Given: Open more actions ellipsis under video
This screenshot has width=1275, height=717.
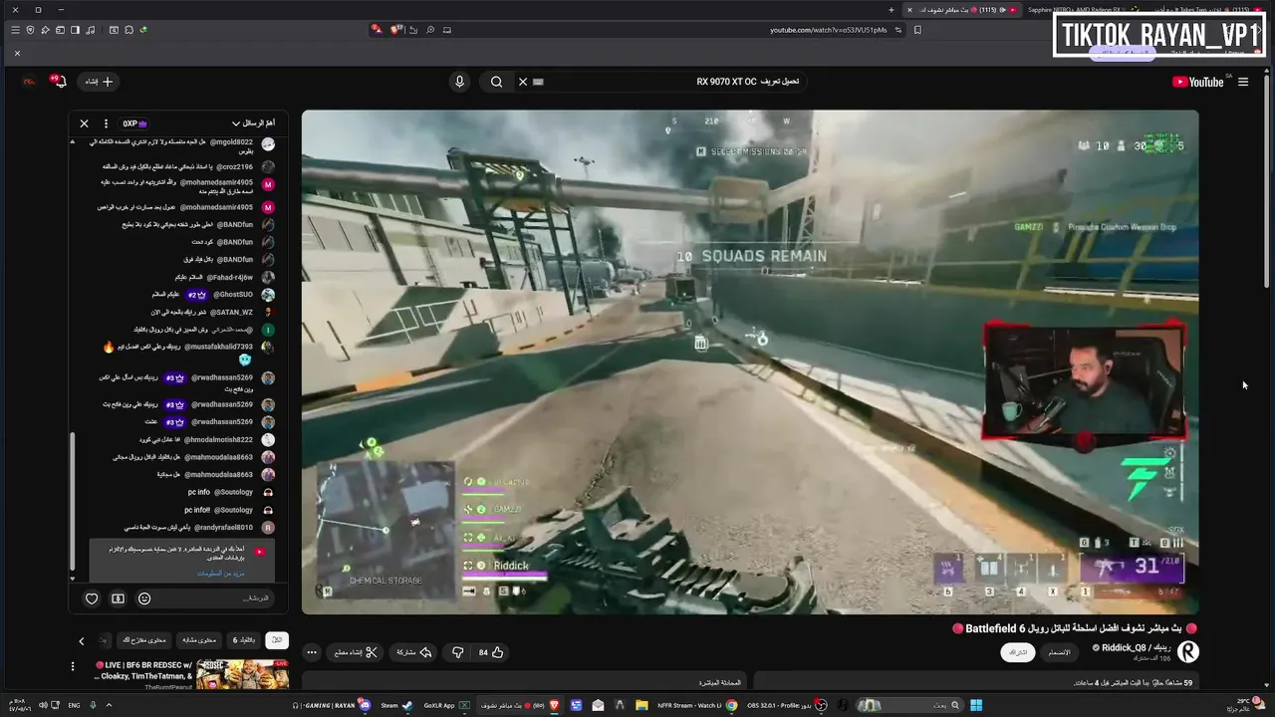Looking at the screenshot, I should pyautogui.click(x=312, y=652).
